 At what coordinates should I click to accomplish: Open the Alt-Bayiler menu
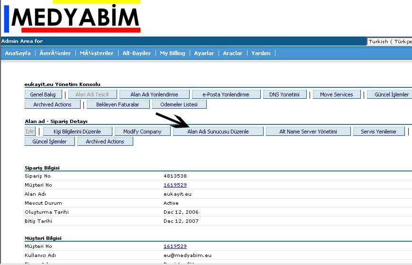137,53
